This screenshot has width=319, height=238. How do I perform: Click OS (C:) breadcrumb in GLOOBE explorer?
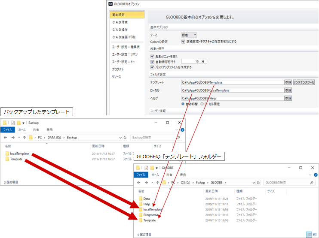pos(185,183)
